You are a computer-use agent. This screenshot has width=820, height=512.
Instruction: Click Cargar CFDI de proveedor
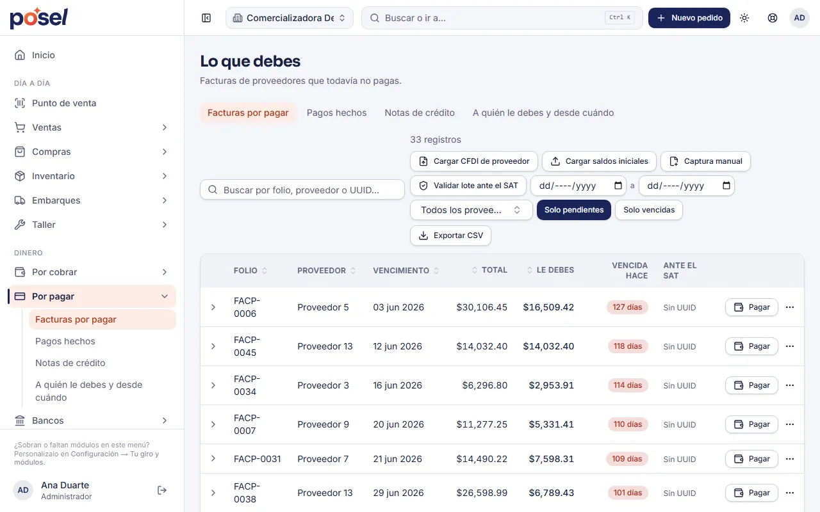[474, 161]
